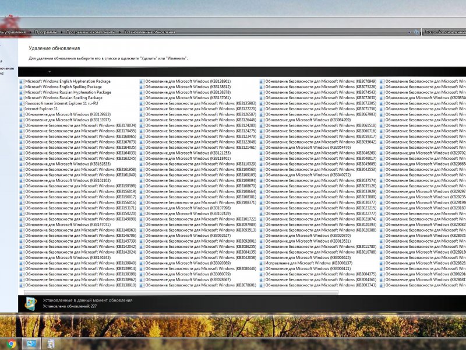Screen dimensions: 466x350
Task: Click the icon beside security update KB3178034
Action: 22,125
